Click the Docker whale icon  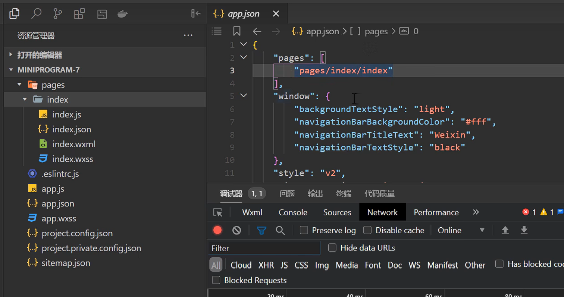pyautogui.click(x=123, y=14)
